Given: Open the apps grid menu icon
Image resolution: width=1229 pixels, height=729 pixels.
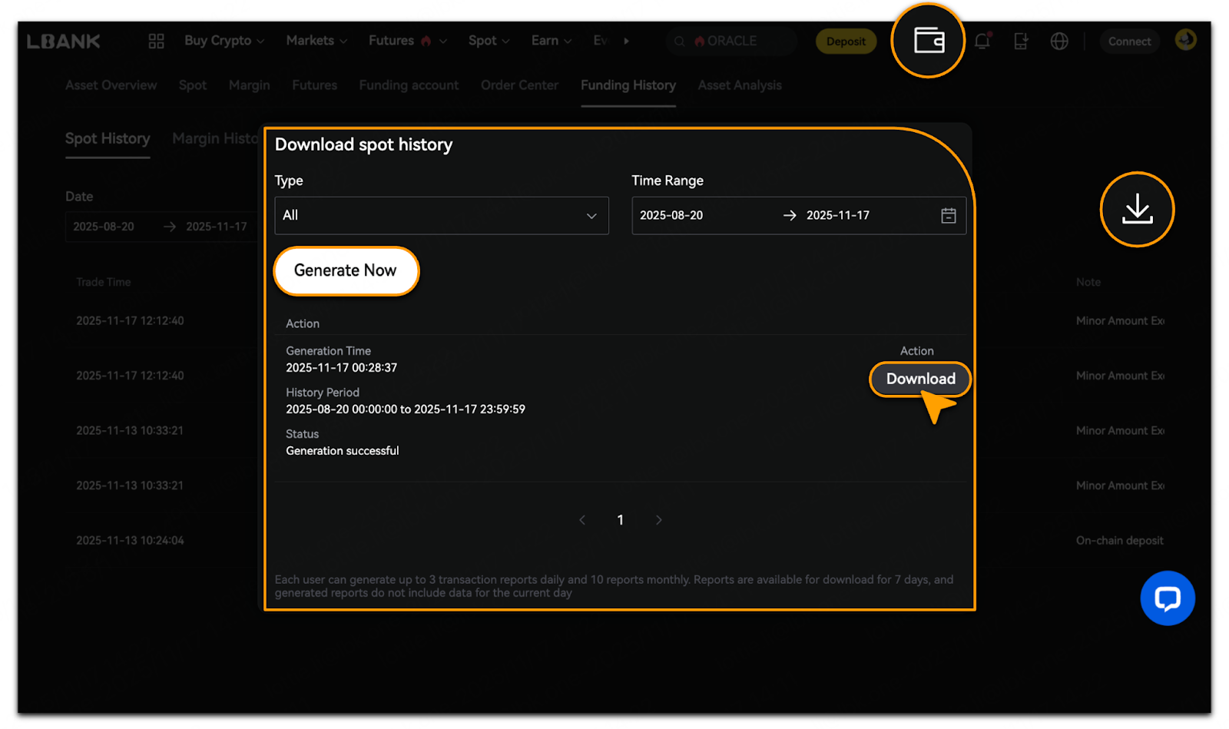Looking at the screenshot, I should 156,41.
